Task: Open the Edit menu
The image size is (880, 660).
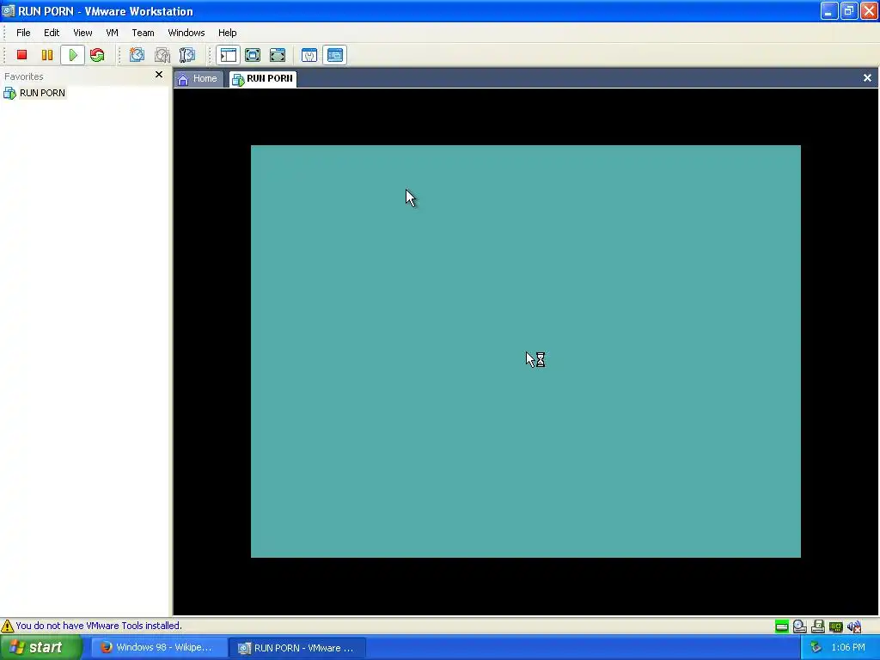Action: (52, 33)
